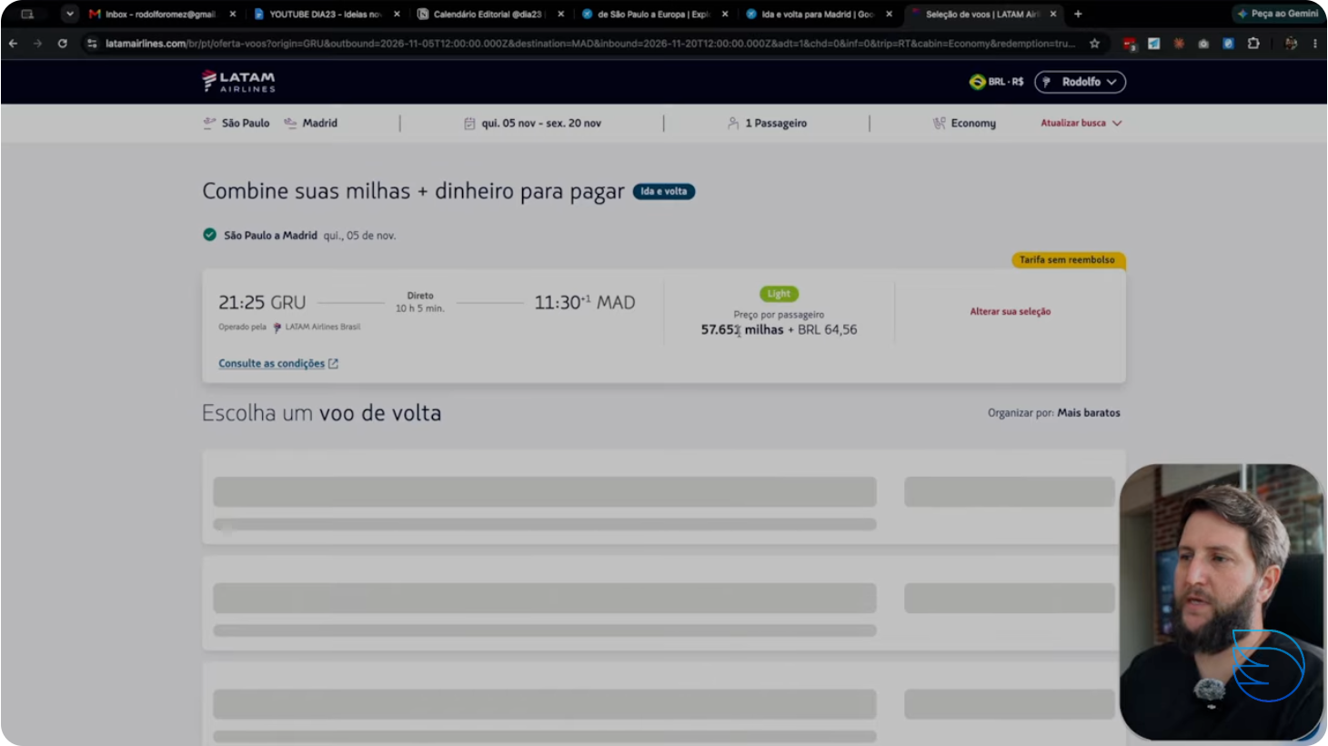Viewport: 1328px width, 746px height.
Task: Click the 1 Passageiro field
Action: coord(776,123)
